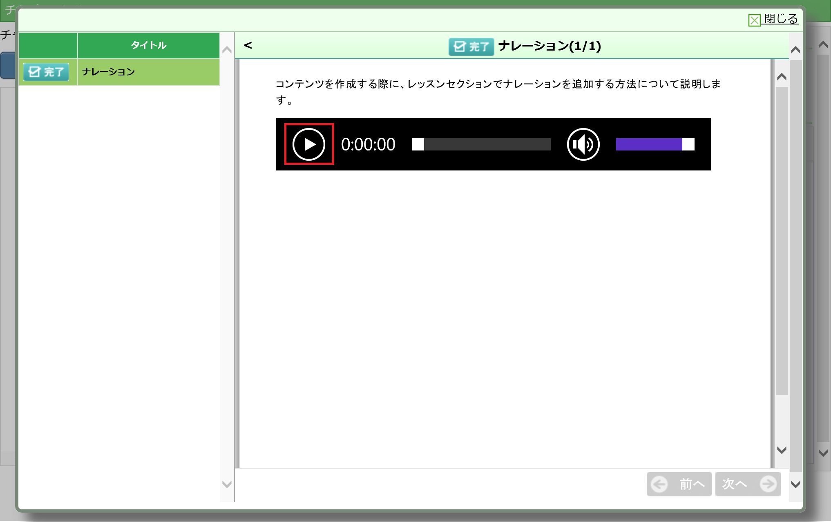Close the dialog with 閉じる link
831x522 pixels.
coord(781,19)
